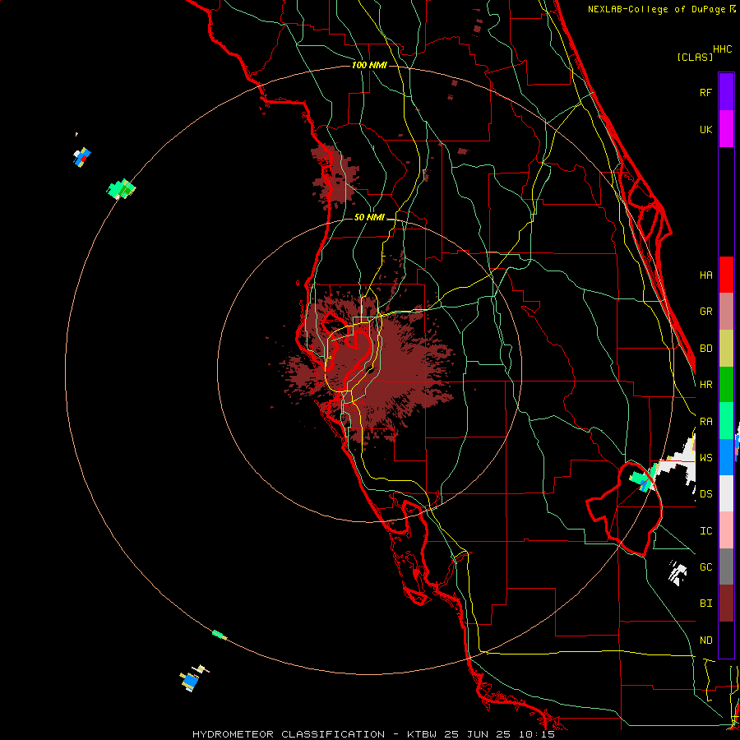The height and width of the screenshot is (740, 740).
Task: Select the "DS" legend label
Action: (x=705, y=494)
